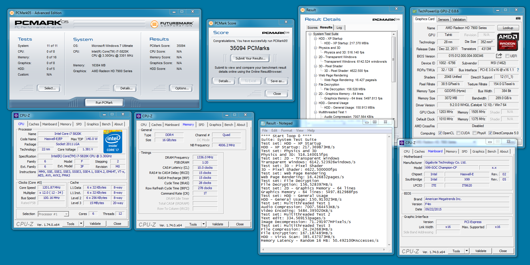
Task: Click the Result window orange title icon
Action: pyautogui.click(x=303, y=10)
